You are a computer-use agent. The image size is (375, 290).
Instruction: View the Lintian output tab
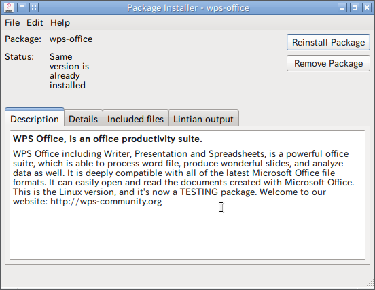coord(203,119)
